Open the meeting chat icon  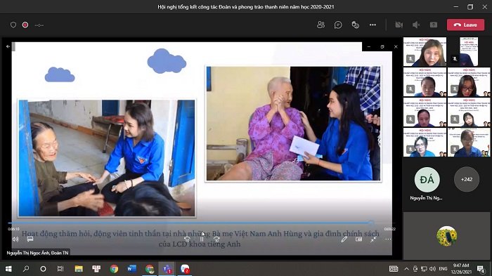tap(338, 25)
